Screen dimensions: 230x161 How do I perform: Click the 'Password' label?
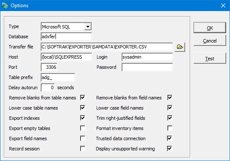point(106,67)
